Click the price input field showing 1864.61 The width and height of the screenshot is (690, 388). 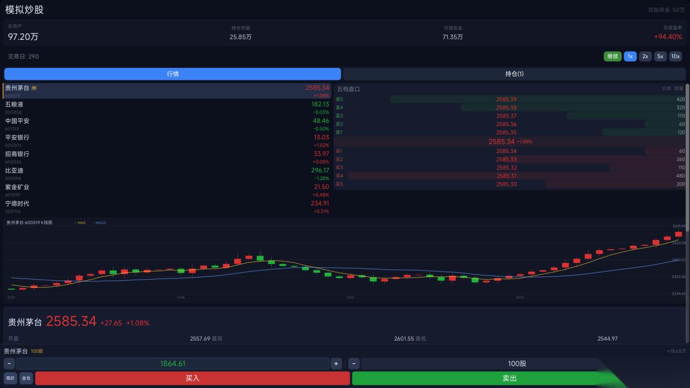tap(172, 364)
